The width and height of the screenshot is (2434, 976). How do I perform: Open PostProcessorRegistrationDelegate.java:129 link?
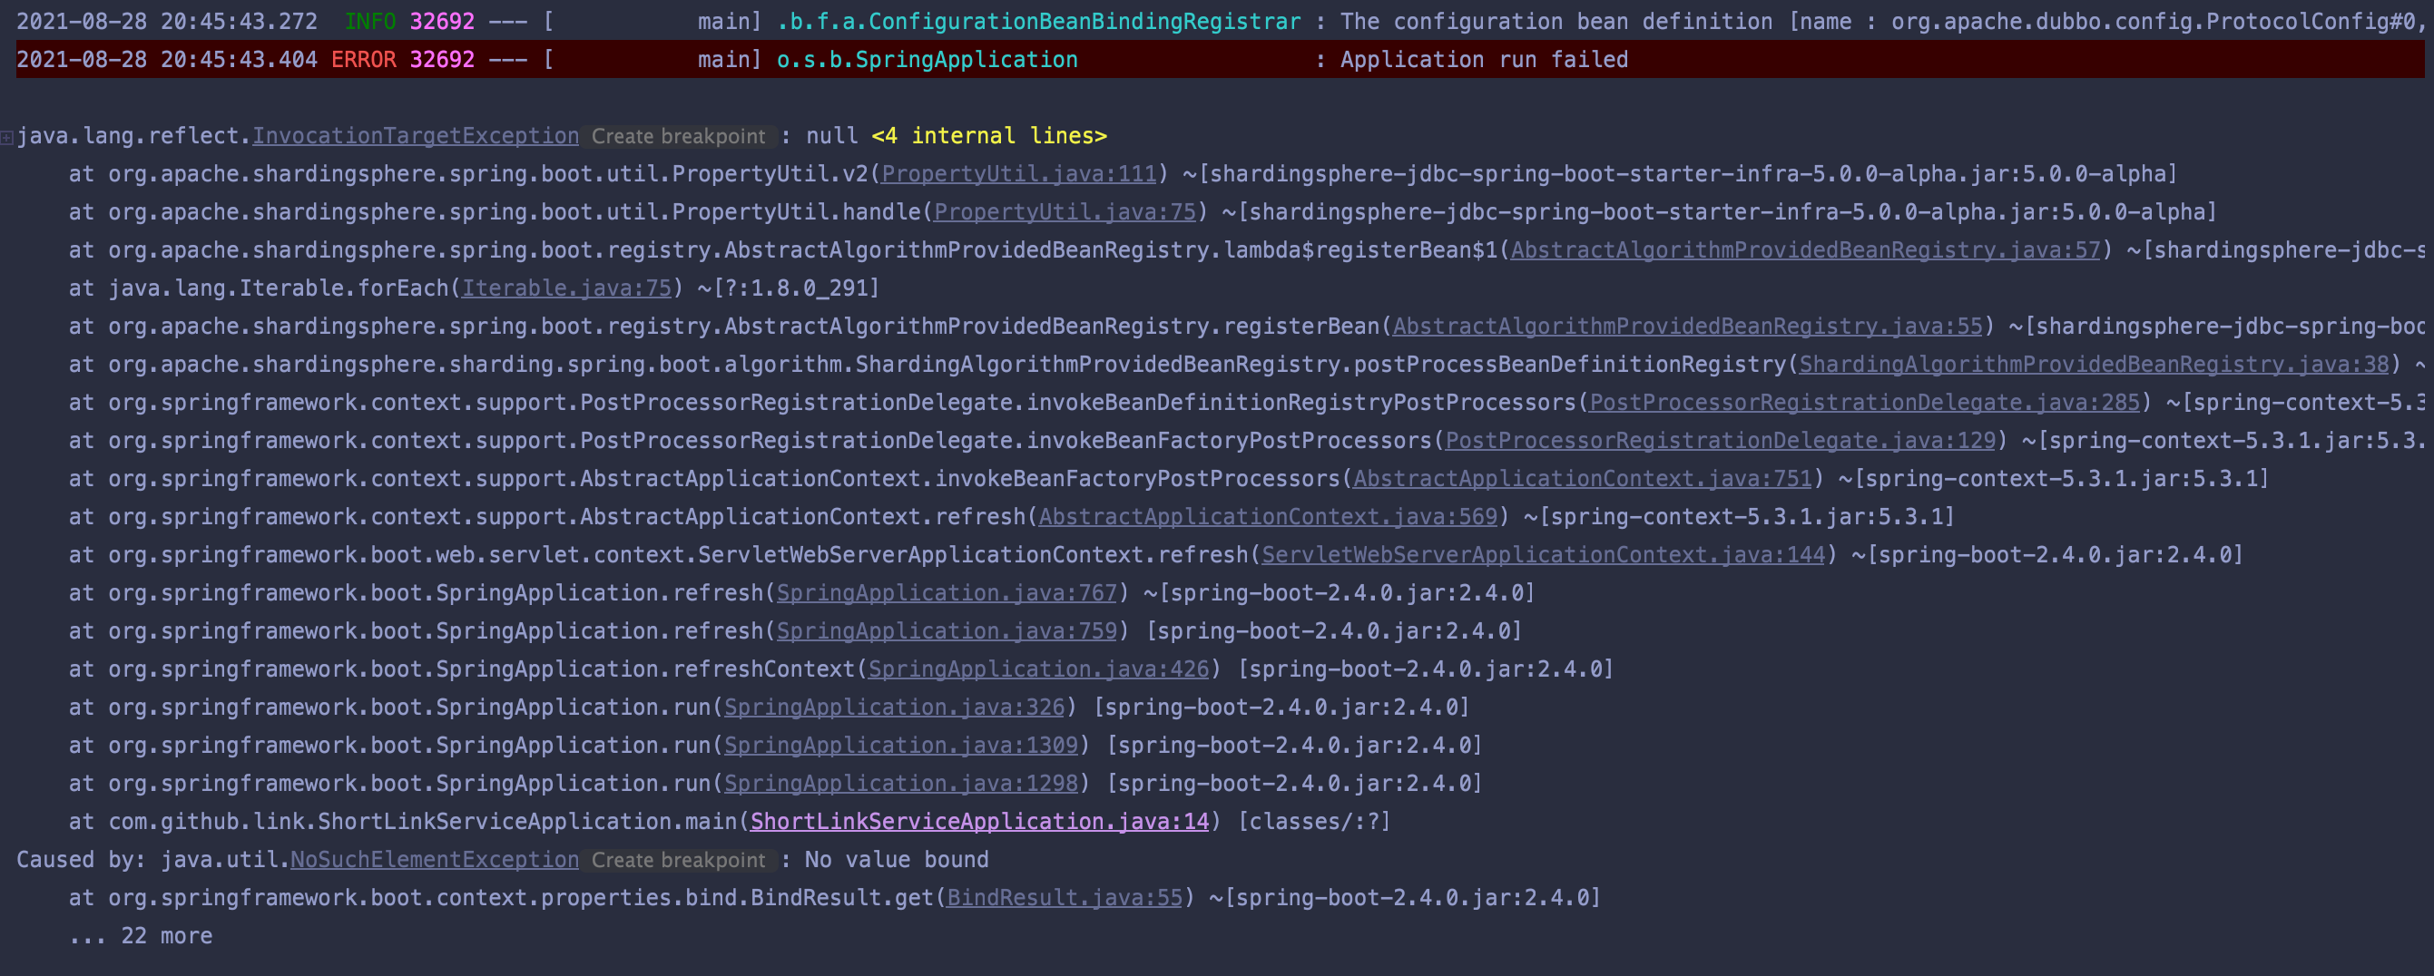click(x=1721, y=440)
